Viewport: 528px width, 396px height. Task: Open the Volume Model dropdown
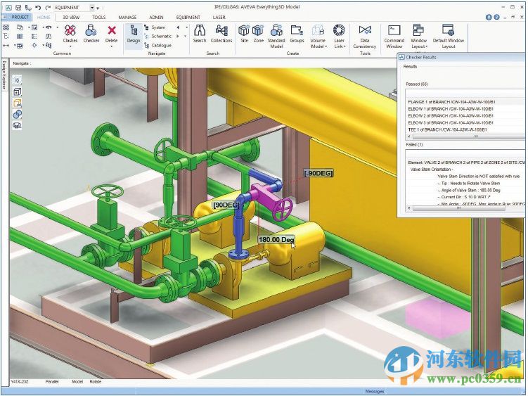pyautogui.click(x=318, y=46)
